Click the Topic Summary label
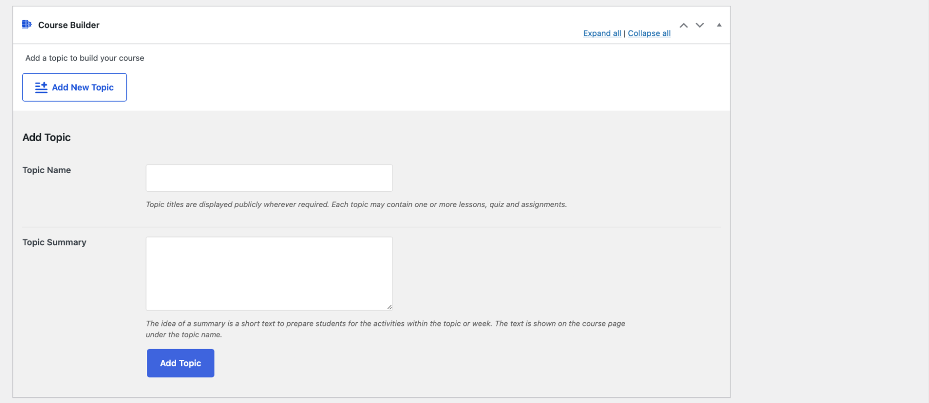 click(54, 242)
